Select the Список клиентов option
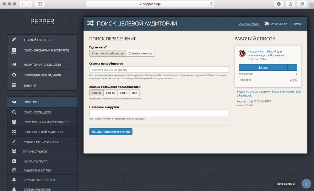This screenshot has width=314, height=191. click(140, 53)
